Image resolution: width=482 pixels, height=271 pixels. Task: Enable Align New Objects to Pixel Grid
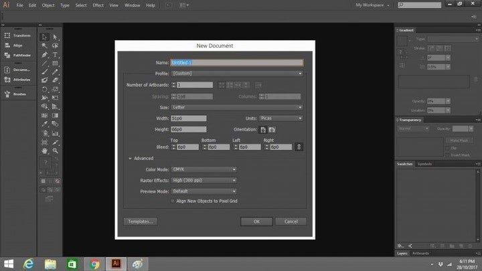click(173, 201)
